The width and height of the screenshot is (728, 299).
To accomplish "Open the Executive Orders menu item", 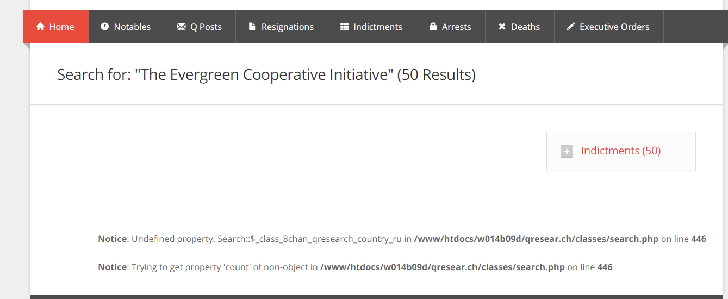I will tap(608, 27).
